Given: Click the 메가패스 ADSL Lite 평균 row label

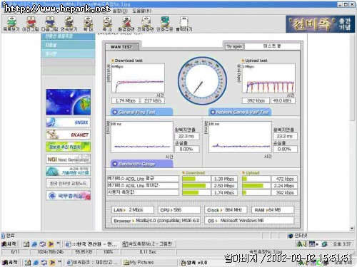Looking at the screenshot, I should point(143,179).
